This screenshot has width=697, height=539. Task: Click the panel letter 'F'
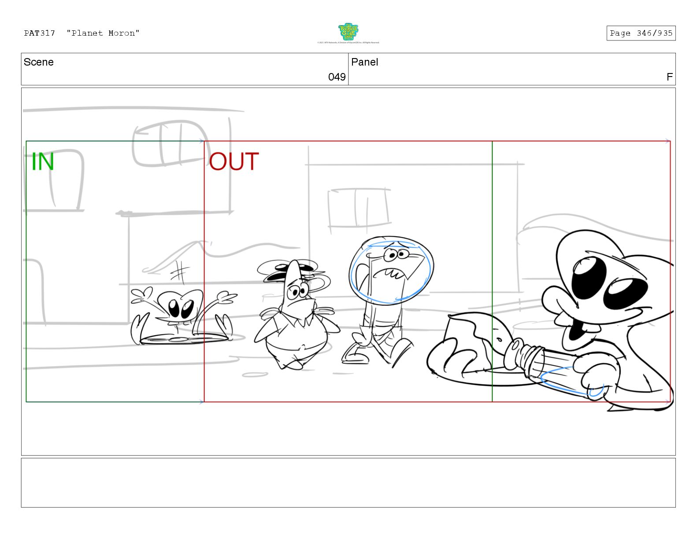click(670, 77)
